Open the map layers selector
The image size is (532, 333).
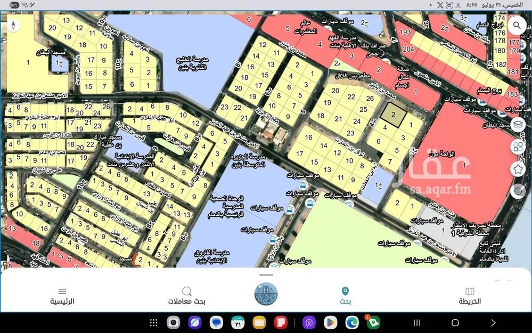[517, 124]
